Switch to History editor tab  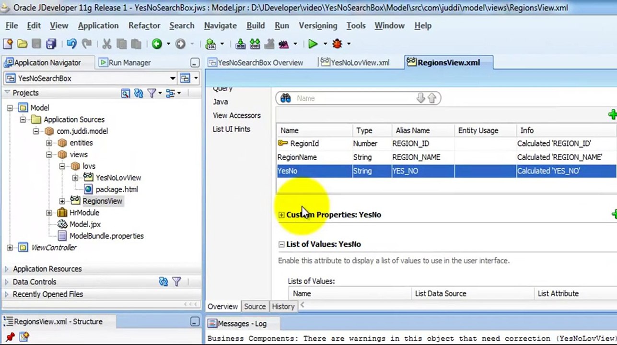[x=283, y=307]
